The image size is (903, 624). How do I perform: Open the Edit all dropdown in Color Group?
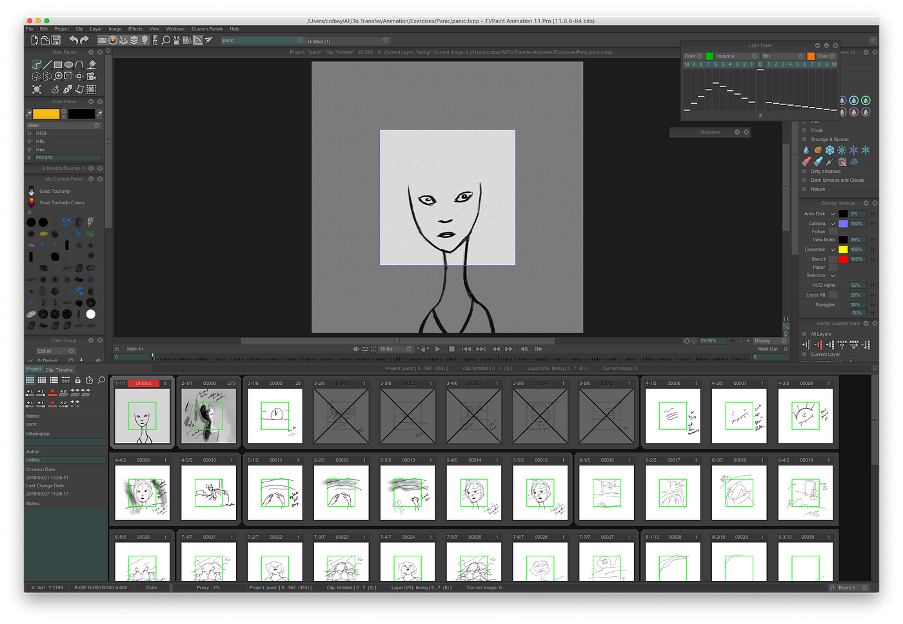(x=55, y=351)
